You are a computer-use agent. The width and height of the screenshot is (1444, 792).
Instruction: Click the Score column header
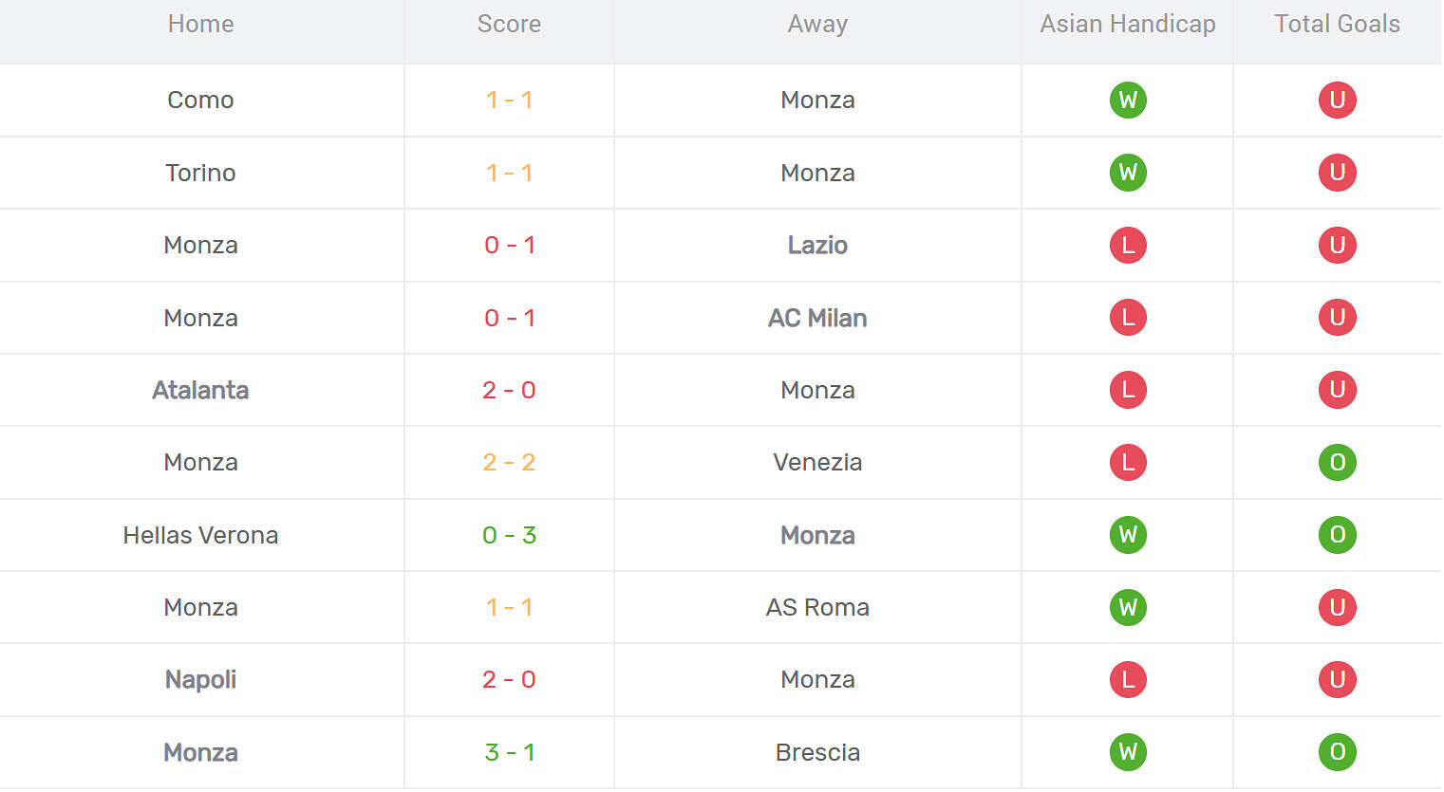click(509, 24)
